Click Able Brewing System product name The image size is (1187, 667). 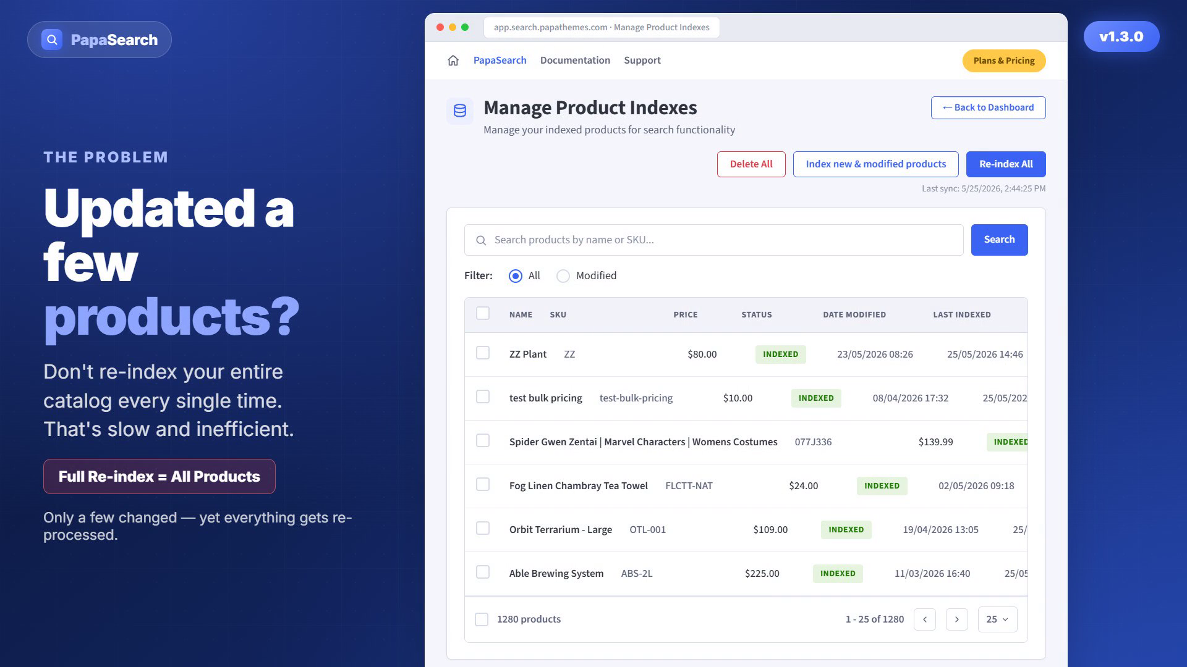[x=556, y=574]
